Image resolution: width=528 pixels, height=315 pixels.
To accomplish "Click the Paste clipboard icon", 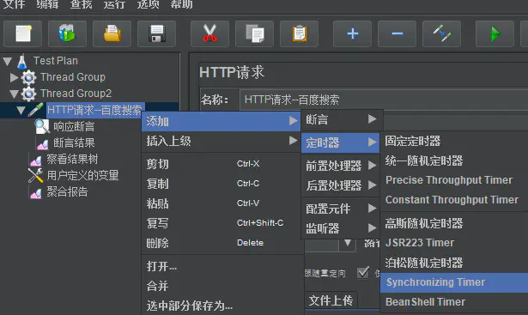I will 299,33.
